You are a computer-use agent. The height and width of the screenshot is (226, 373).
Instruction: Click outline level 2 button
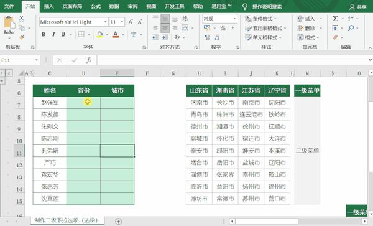(9, 73)
